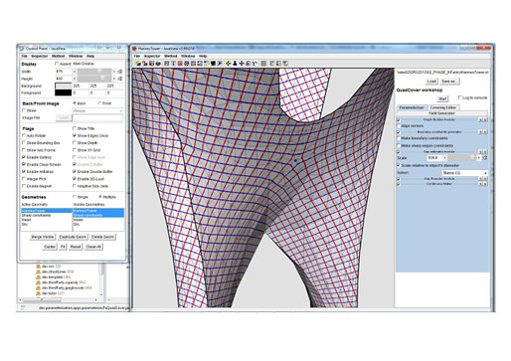Select Sharp constraints in Active Geometry list
The image size is (511, 361).
pyautogui.click(x=36, y=215)
